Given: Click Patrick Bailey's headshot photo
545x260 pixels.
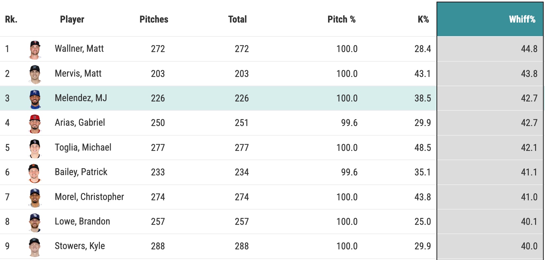Looking at the screenshot, I should (x=35, y=173).
